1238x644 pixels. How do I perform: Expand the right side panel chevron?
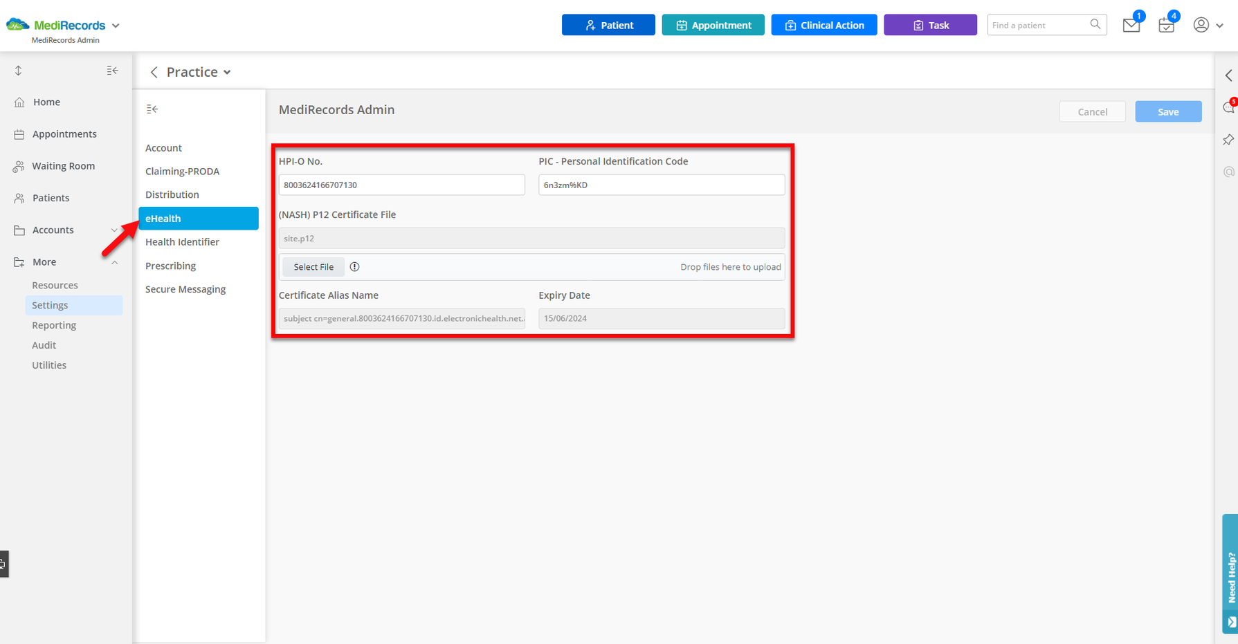click(1229, 75)
